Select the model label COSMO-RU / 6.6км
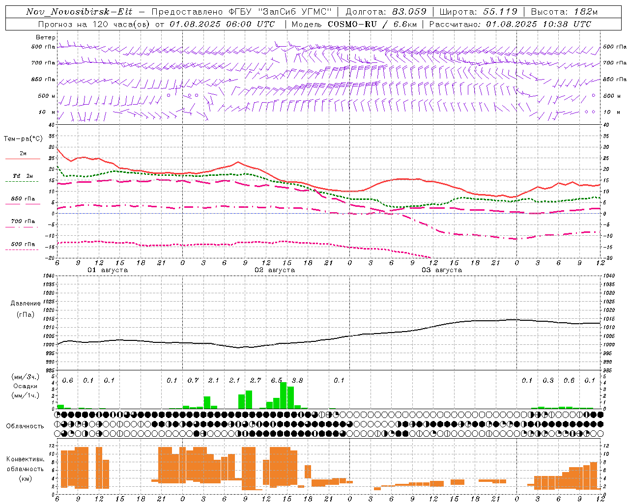Image resolution: width=629 pixels, height=503 pixels. (x=372, y=24)
